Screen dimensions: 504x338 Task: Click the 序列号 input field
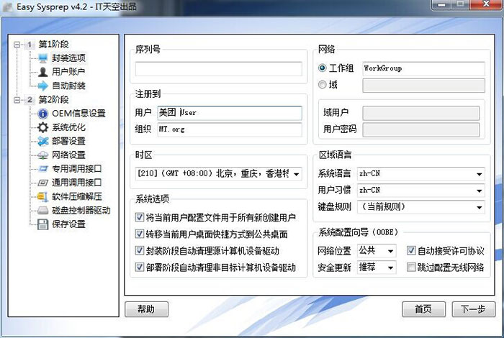(219, 69)
